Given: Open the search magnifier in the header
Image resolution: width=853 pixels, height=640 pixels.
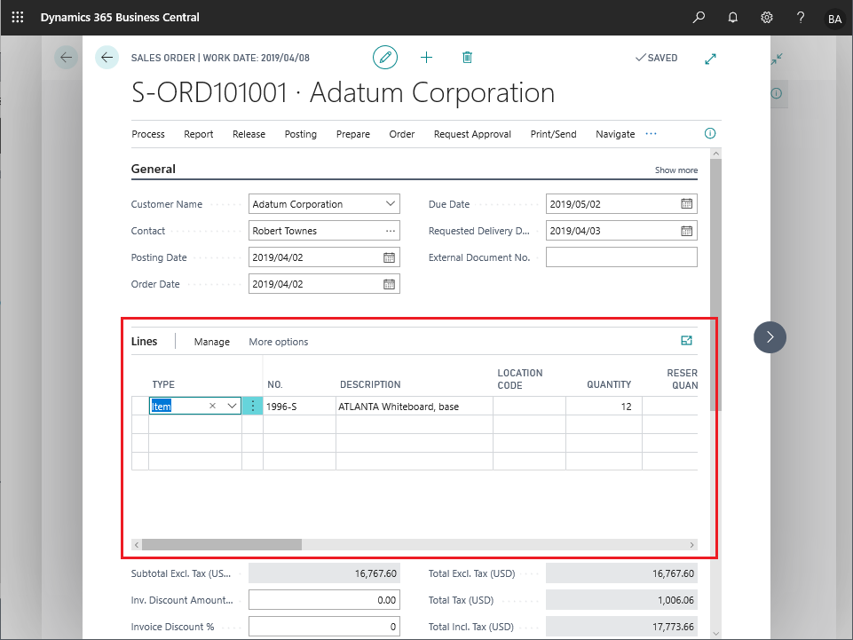Looking at the screenshot, I should tap(699, 18).
